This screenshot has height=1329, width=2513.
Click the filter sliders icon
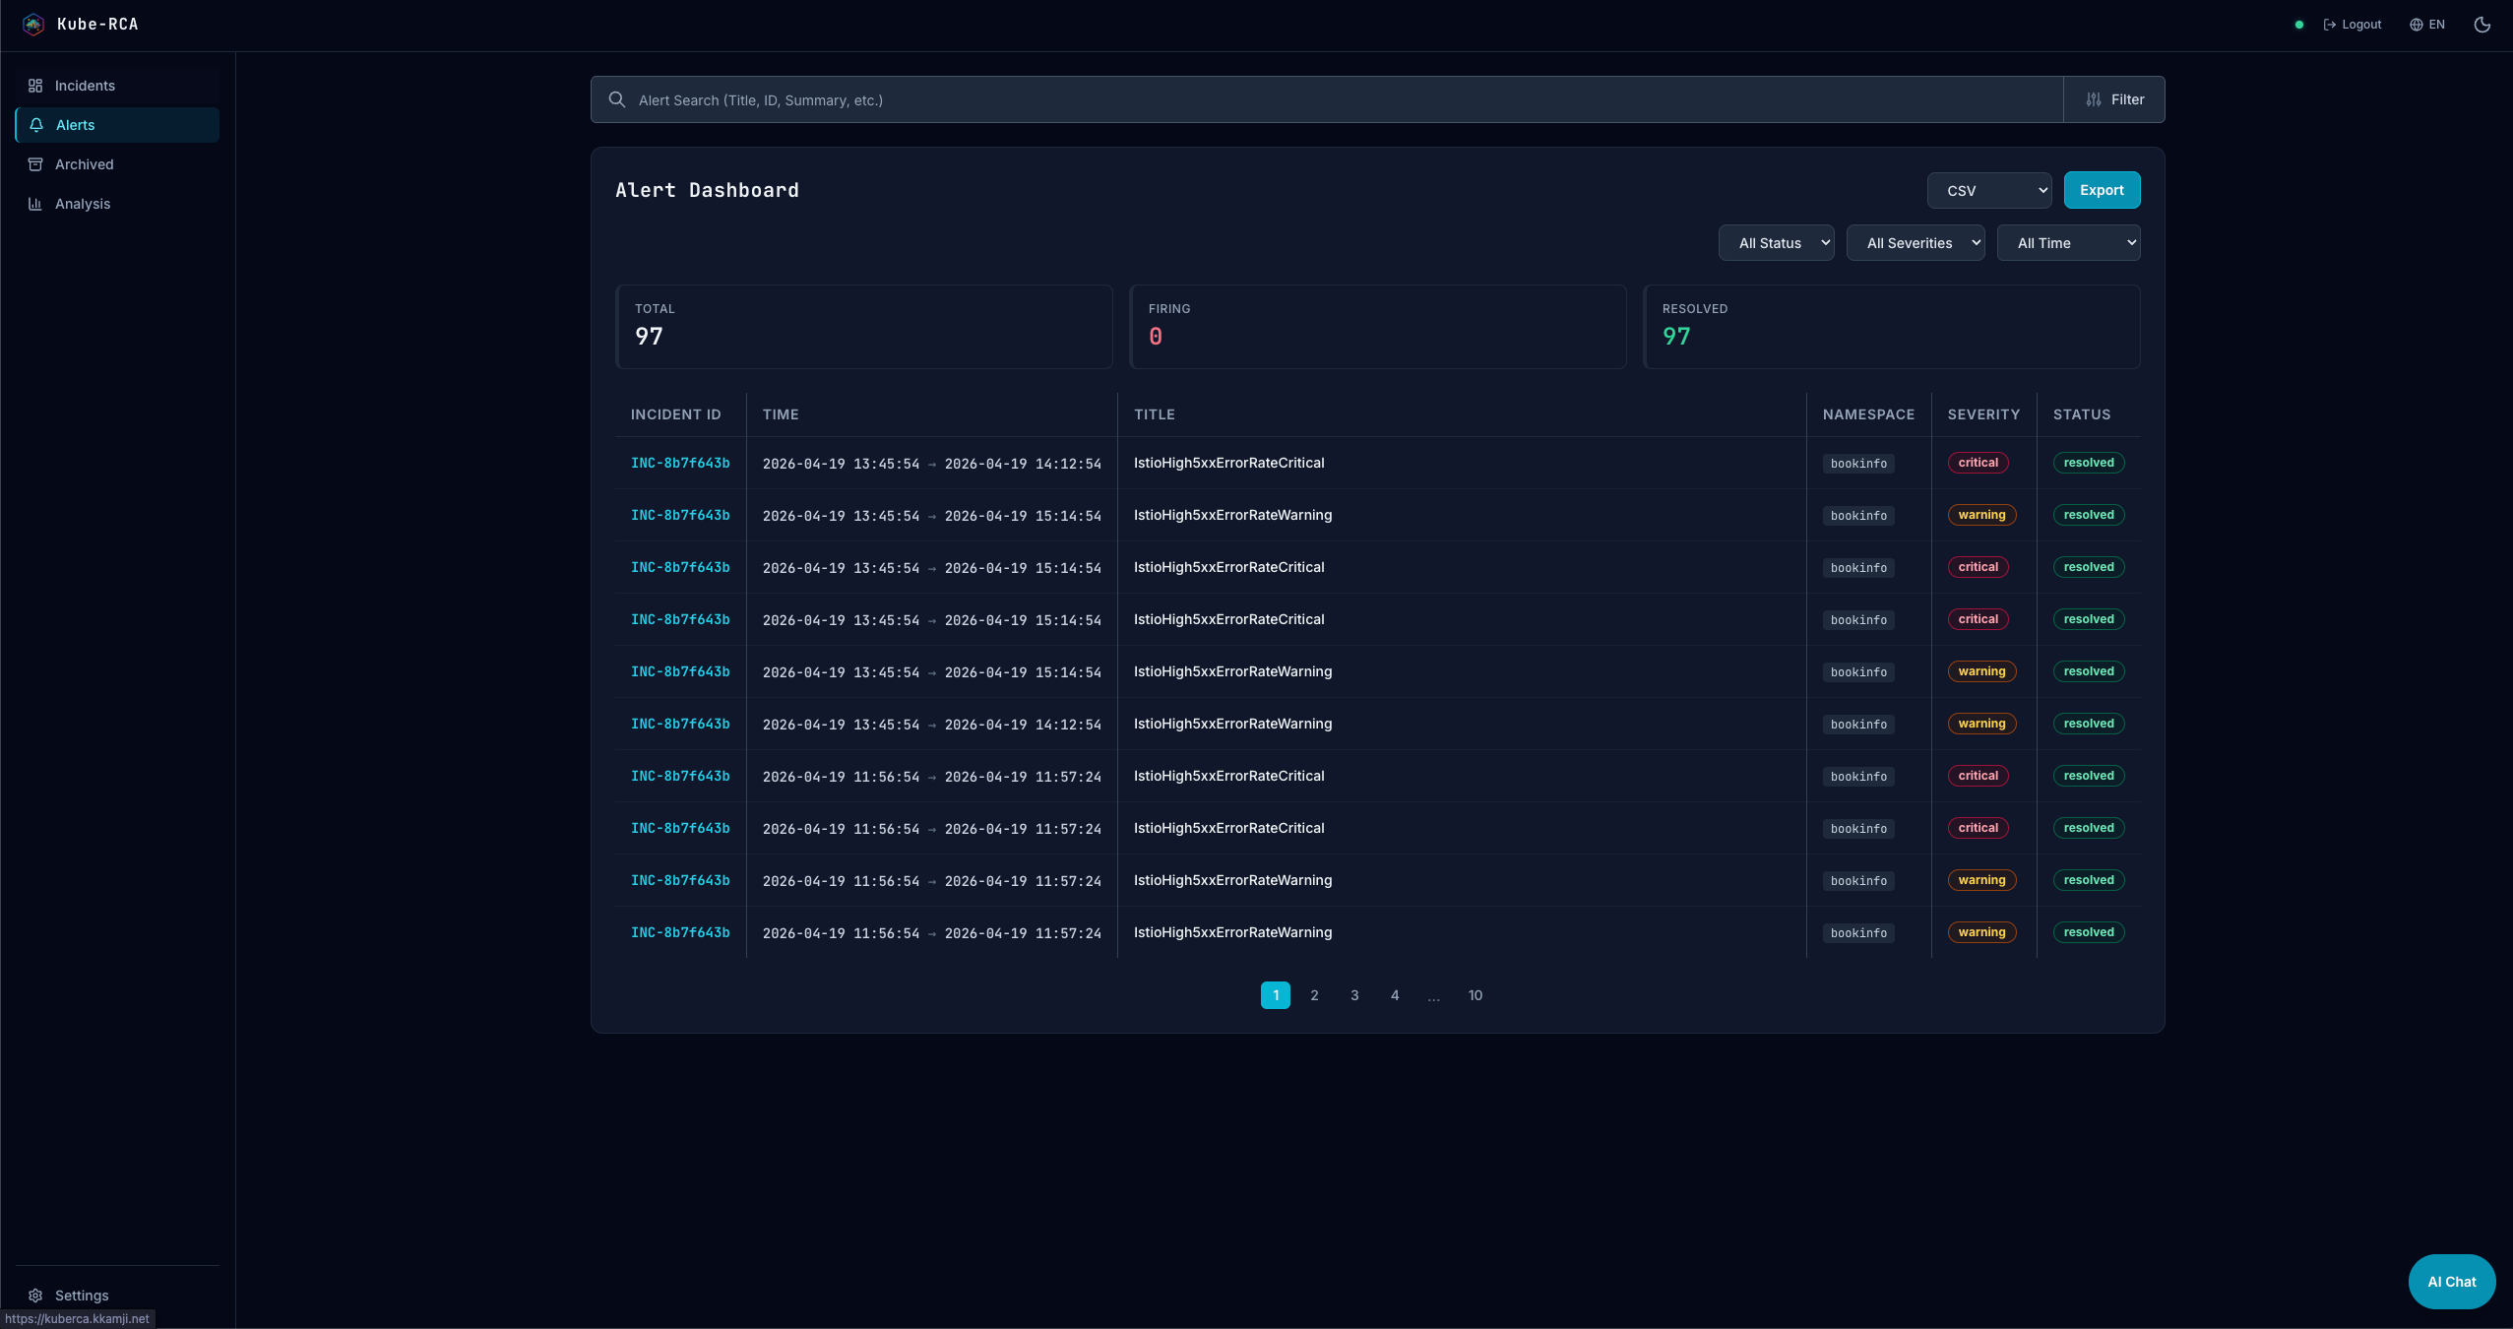click(2094, 99)
